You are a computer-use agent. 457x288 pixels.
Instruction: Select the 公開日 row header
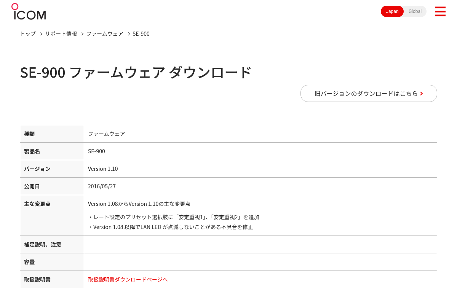(52, 186)
